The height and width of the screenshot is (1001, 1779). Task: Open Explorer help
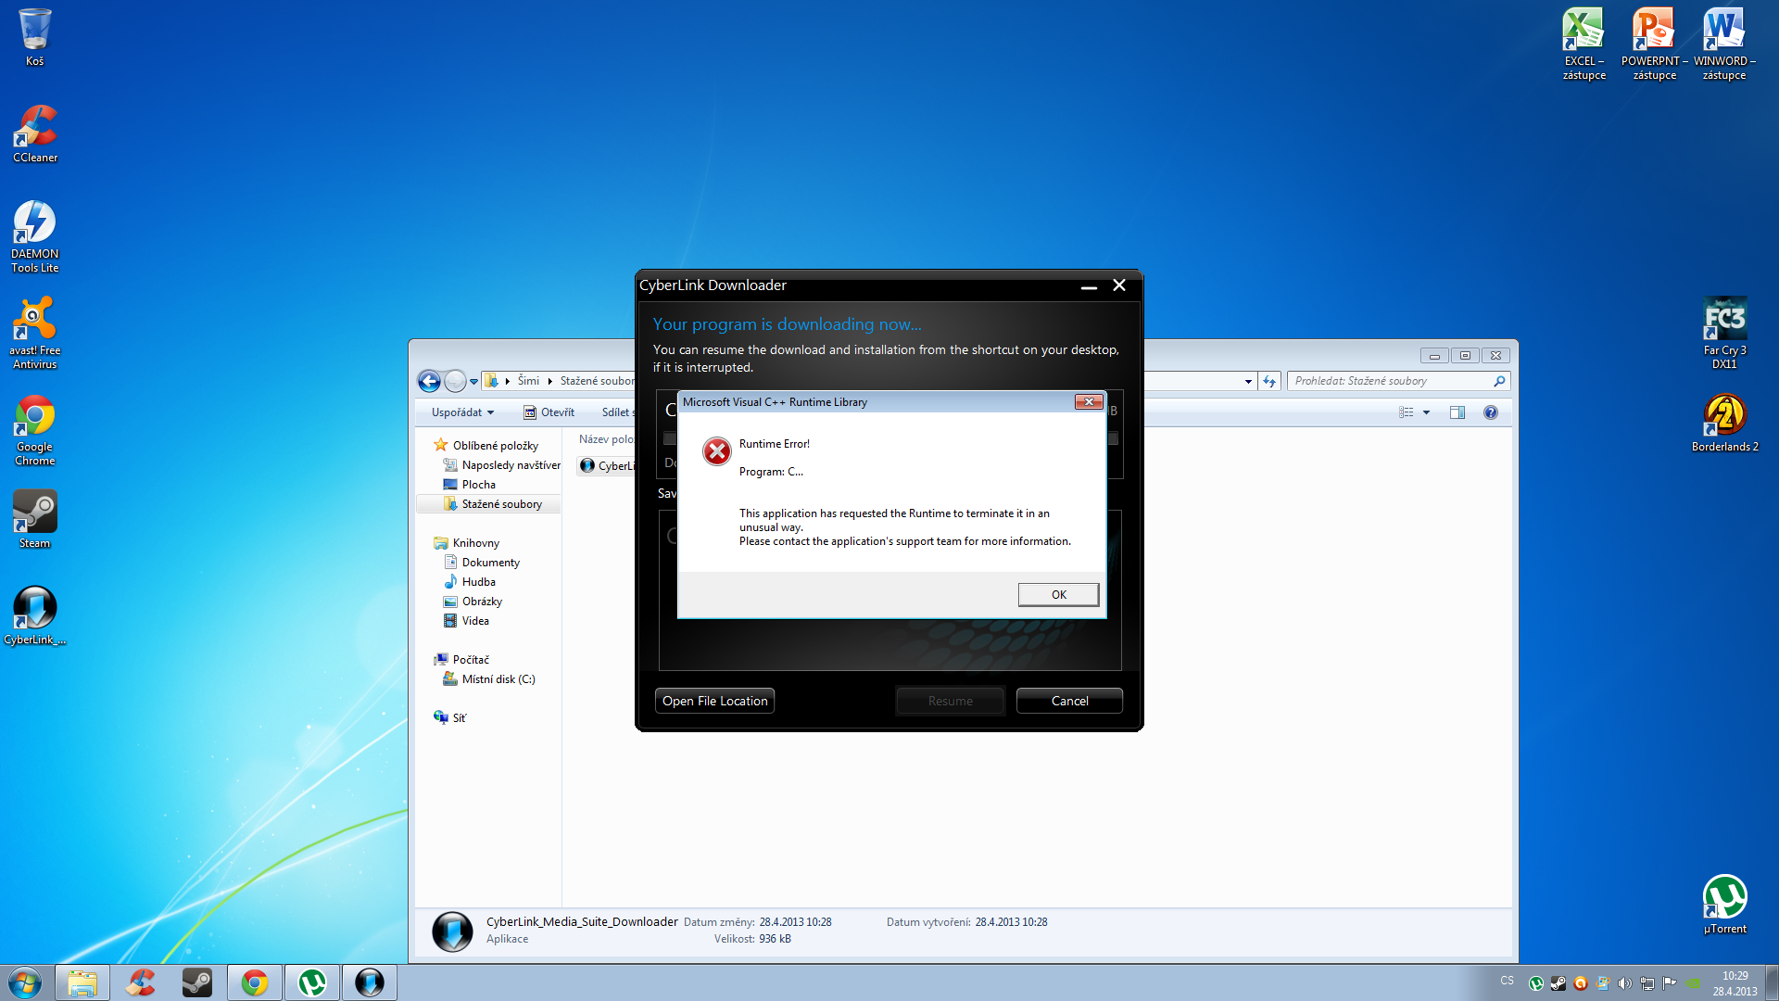tap(1490, 412)
